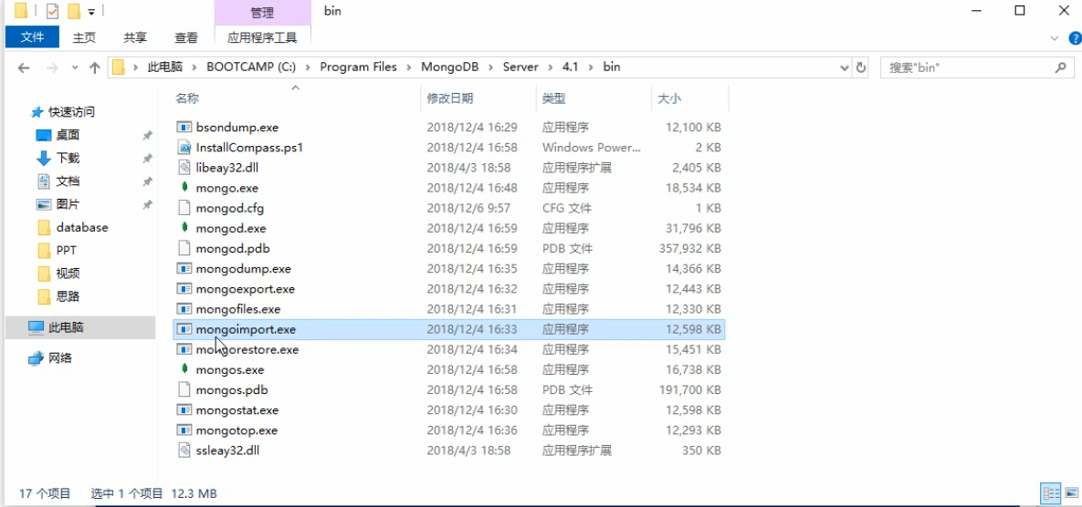Open quick access toolbar customize dropdown

click(91, 12)
